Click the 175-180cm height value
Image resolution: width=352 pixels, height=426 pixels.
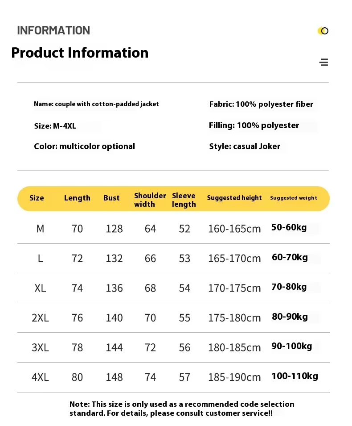coord(234,318)
